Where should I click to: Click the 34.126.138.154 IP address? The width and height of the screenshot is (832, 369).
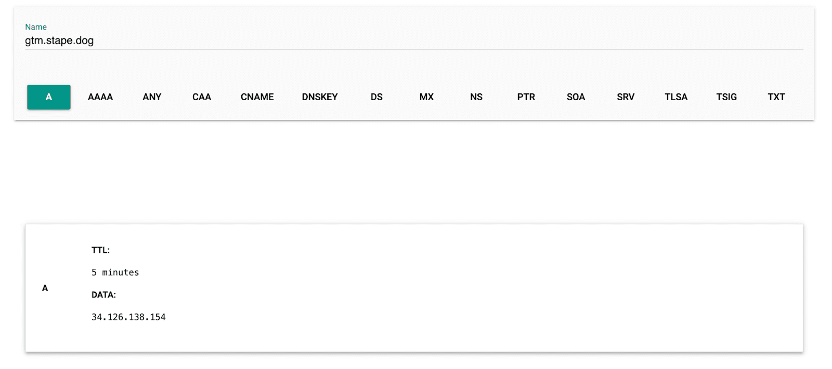[x=128, y=317]
